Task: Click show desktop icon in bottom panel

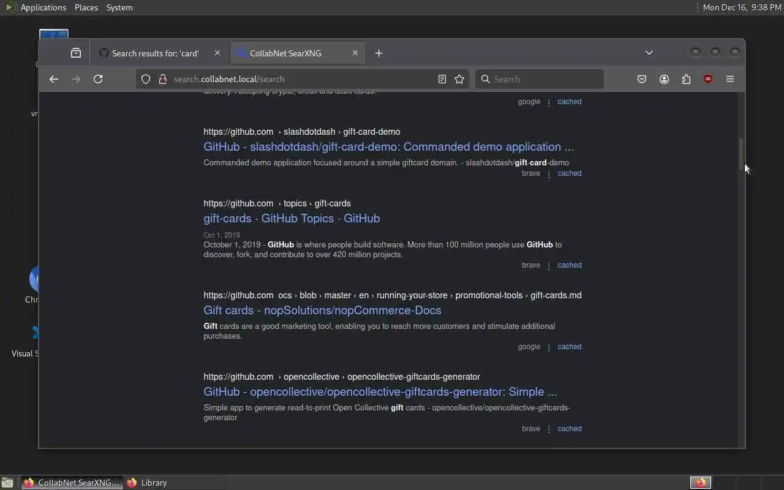Action: point(7,483)
